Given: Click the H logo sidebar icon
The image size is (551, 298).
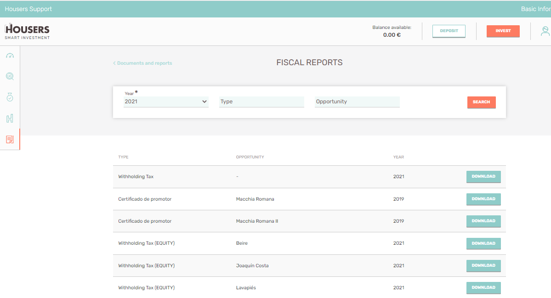Looking at the screenshot, I should click(10, 118).
